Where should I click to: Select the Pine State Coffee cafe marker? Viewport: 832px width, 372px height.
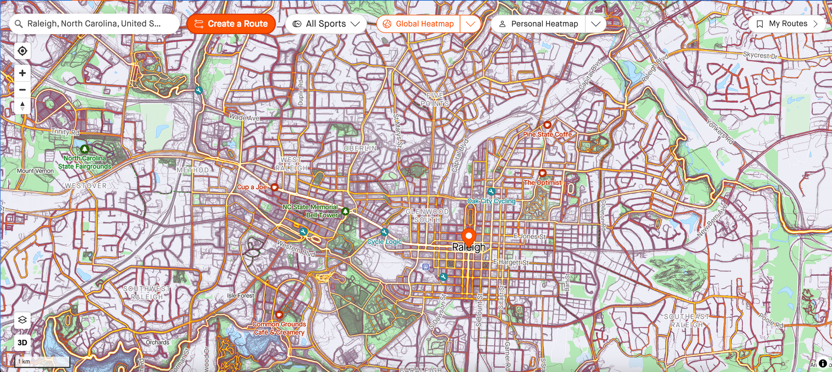[x=547, y=125]
